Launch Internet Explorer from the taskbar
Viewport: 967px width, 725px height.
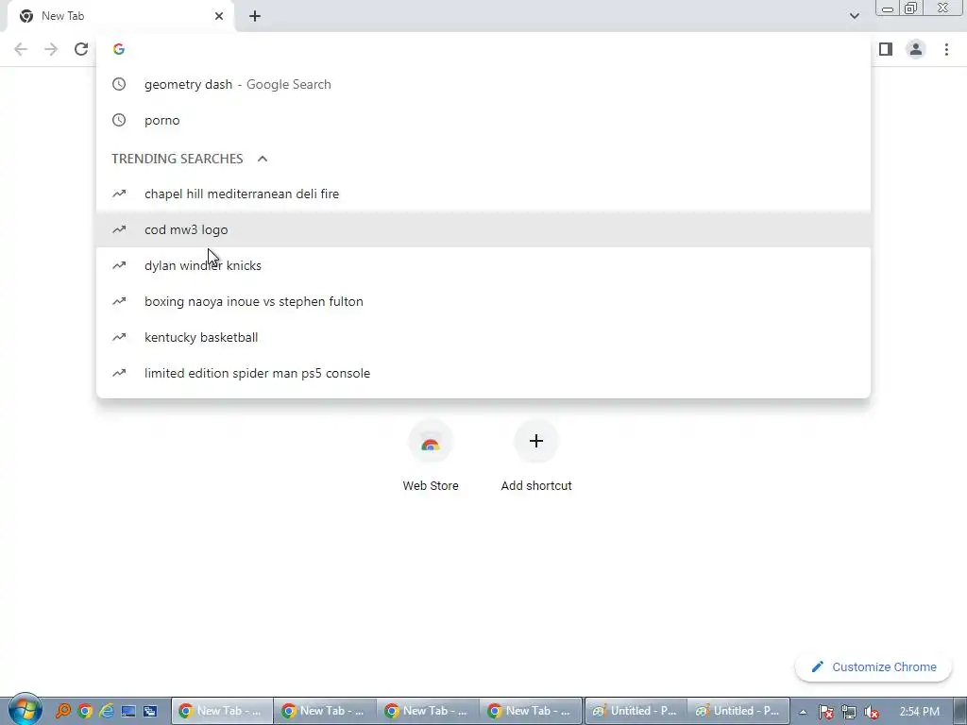107,711
